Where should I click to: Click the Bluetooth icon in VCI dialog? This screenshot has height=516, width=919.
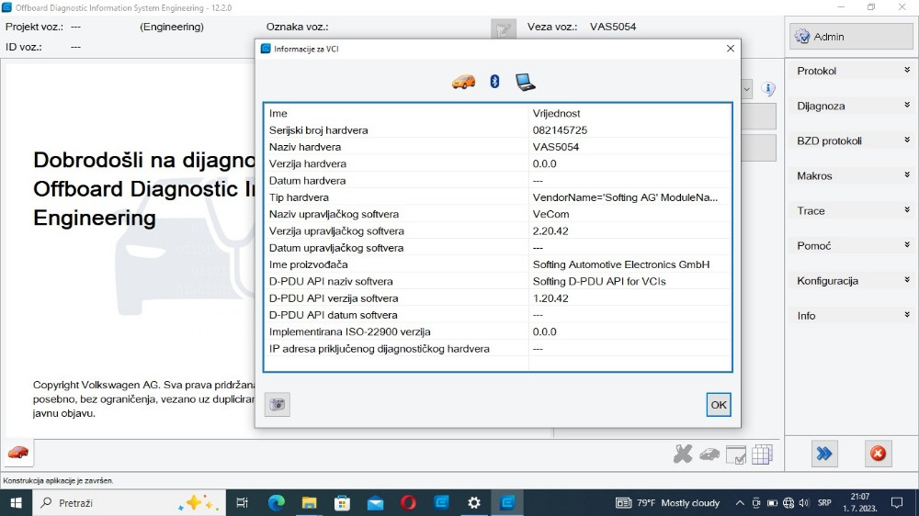(x=494, y=82)
